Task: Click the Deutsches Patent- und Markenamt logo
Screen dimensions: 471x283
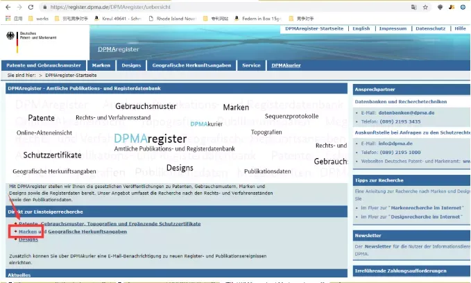Action: pyautogui.click(x=31, y=41)
